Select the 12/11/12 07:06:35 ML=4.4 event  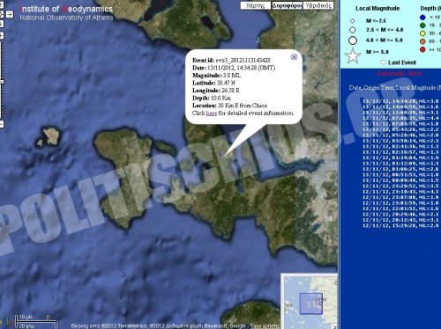(x=400, y=118)
